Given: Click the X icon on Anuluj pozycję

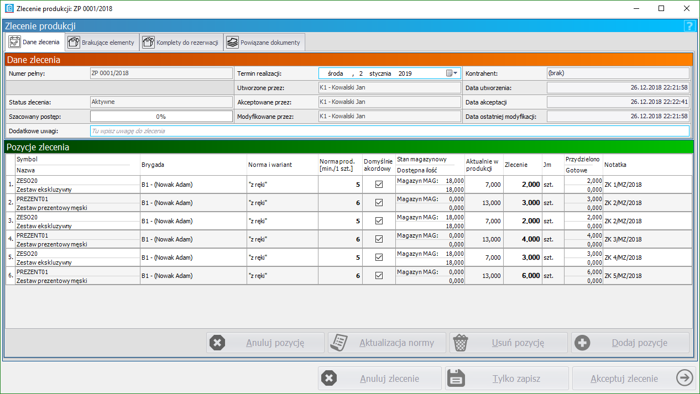Looking at the screenshot, I should point(217,343).
